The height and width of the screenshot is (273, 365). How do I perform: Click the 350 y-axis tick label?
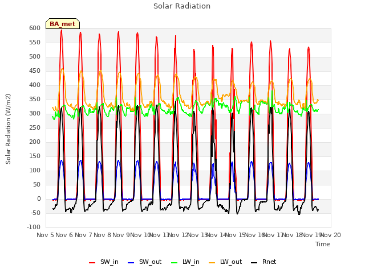[35, 100]
